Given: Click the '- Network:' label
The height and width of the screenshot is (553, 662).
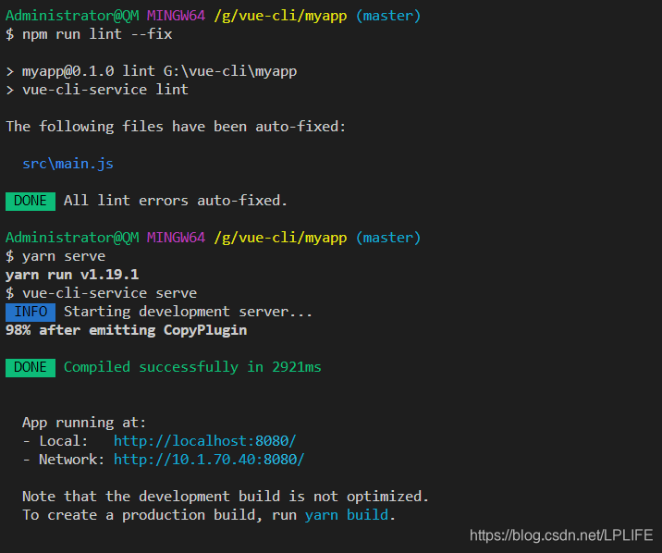Looking at the screenshot, I should pos(63,460).
